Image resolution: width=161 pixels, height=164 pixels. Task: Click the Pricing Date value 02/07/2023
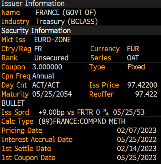[137, 130]
